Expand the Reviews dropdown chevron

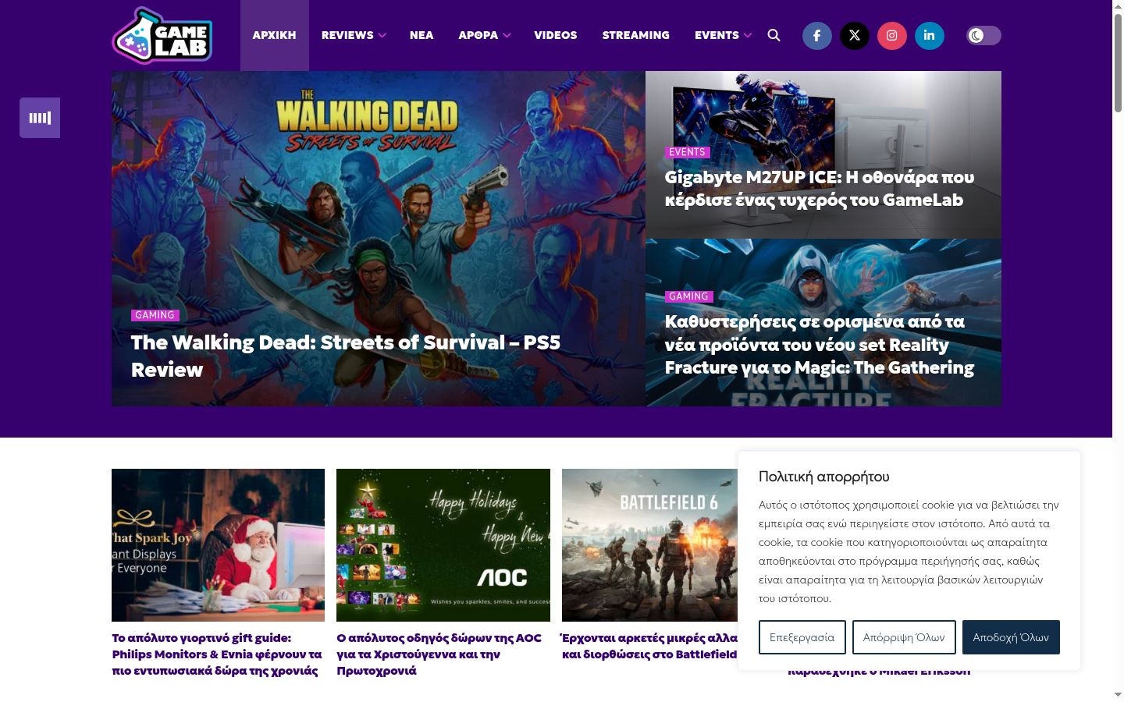[x=382, y=35]
